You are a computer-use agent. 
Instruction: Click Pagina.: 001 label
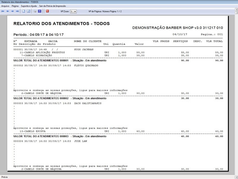click(x=212, y=34)
